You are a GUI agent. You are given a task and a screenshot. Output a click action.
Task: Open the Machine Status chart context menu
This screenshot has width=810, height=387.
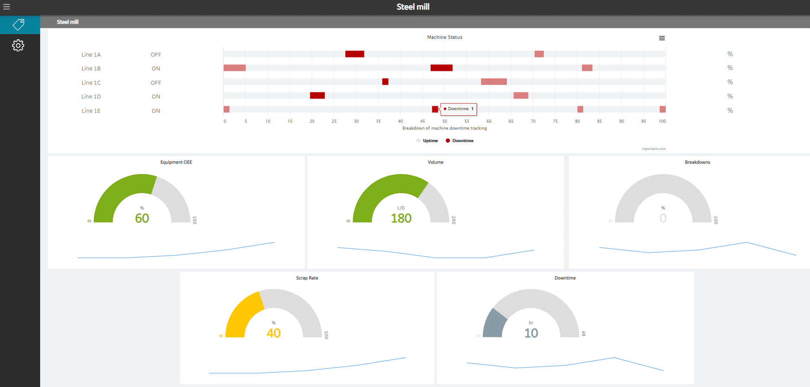tap(661, 38)
